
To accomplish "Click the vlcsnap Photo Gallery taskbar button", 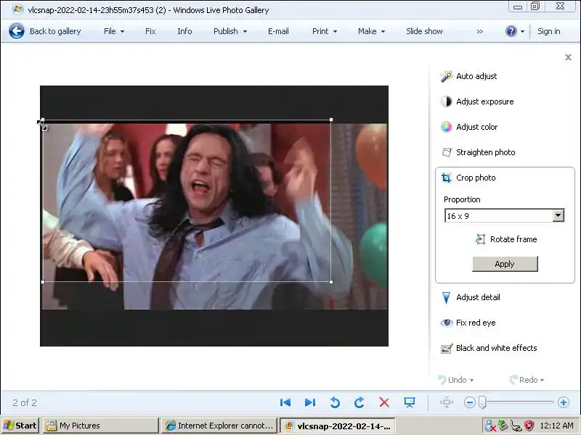I will pyautogui.click(x=337, y=426).
